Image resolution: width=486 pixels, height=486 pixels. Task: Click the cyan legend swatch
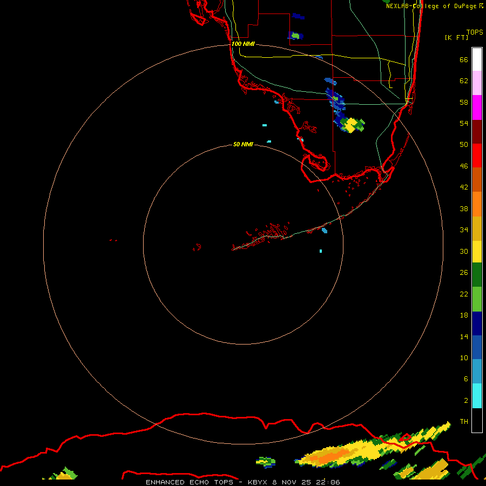pos(477,396)
